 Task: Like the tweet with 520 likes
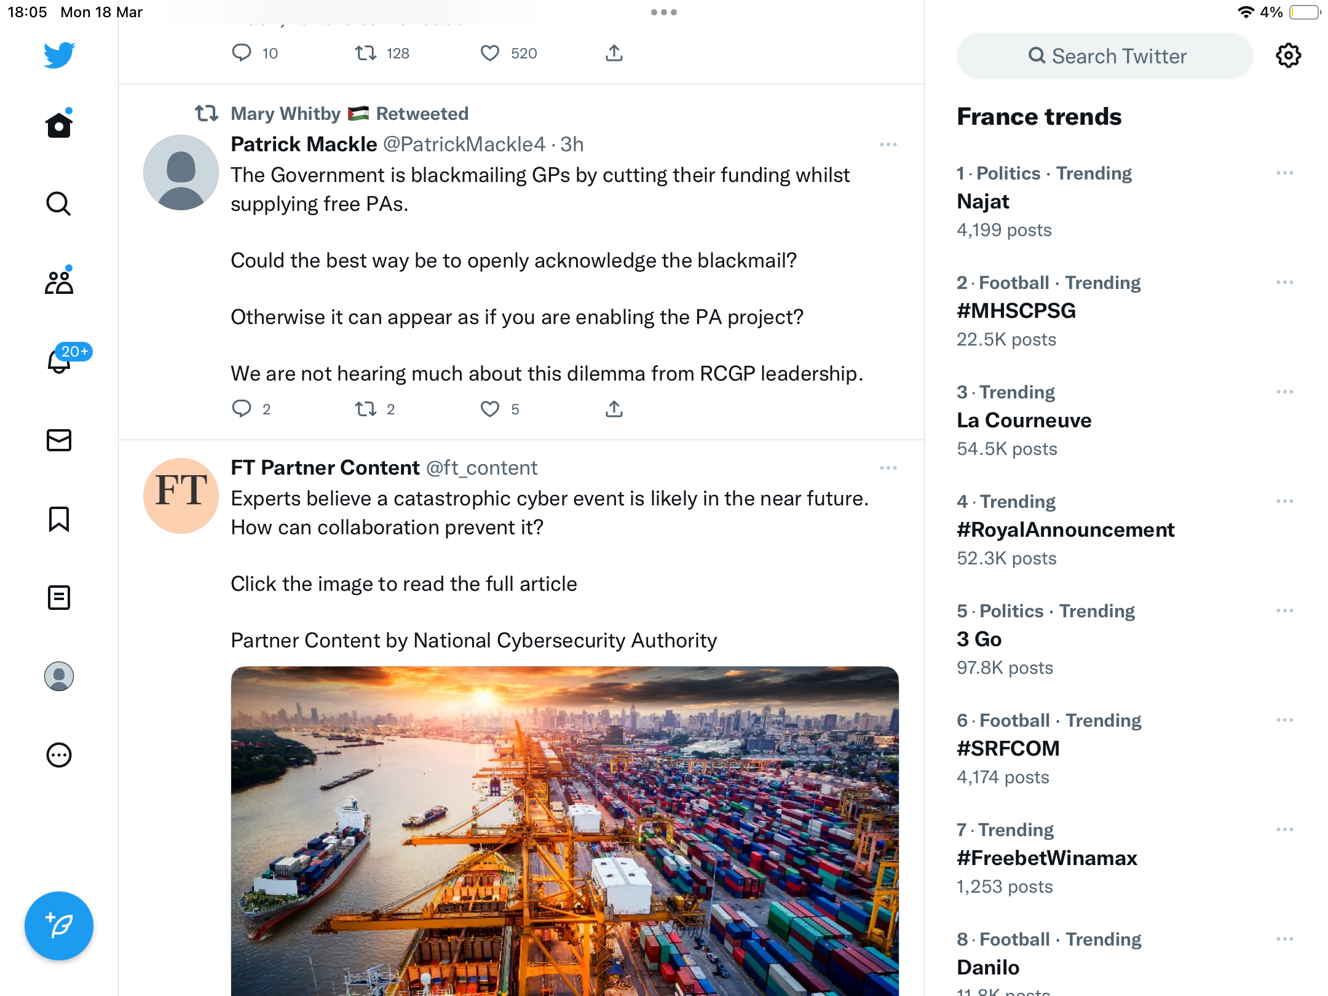[490, 53]
